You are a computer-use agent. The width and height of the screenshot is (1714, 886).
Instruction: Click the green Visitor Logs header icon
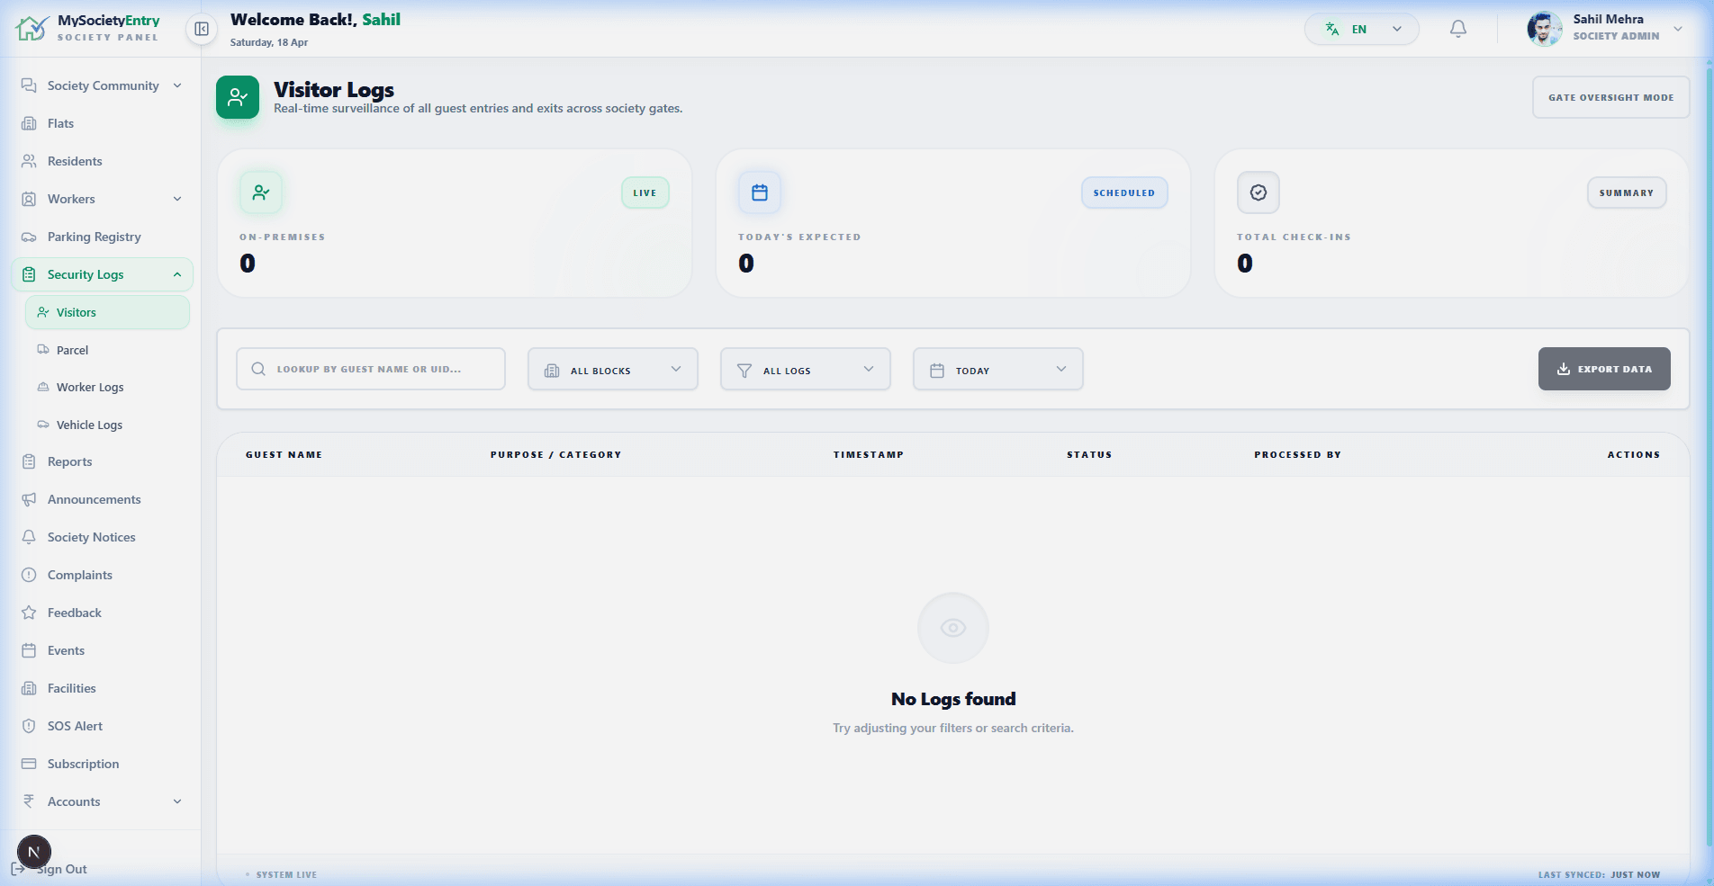pyautogui.click(x=238, y=97)
